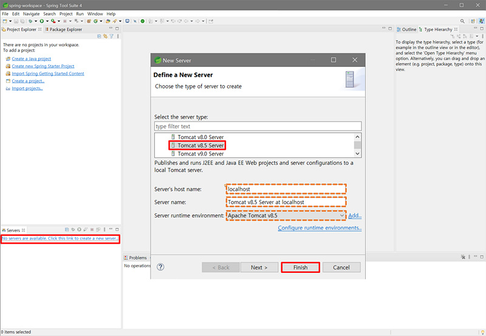Image resolution: width=486 pixels, height=336 pixels.
Task: Open the Search menu
Action: click(x=50, y=13)
